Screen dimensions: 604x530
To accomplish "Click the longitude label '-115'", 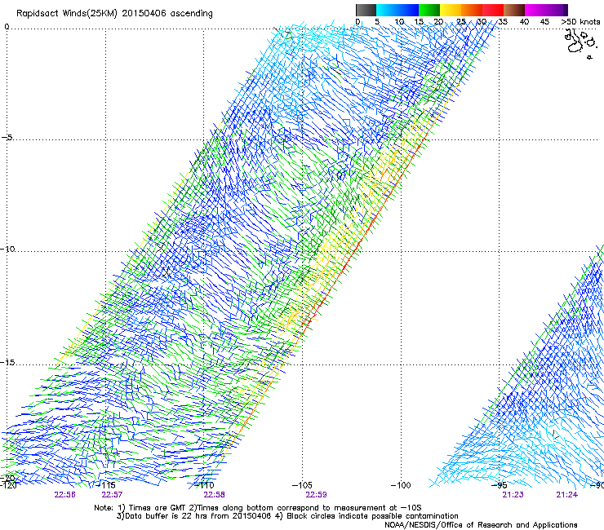I will click(105, 485).
